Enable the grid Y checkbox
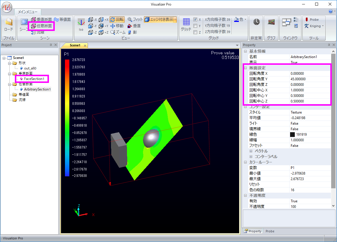 (x=195, y=26)
